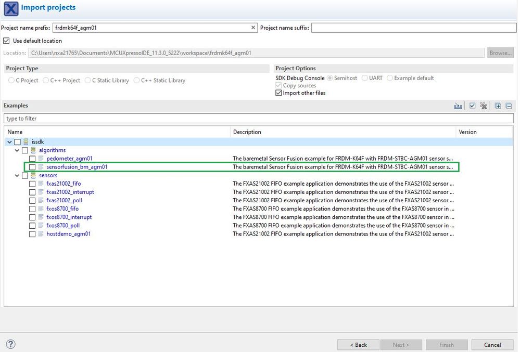520x352 pixels.
Task: Select the fxas21002_poll example name
Action: pos(64,200)
